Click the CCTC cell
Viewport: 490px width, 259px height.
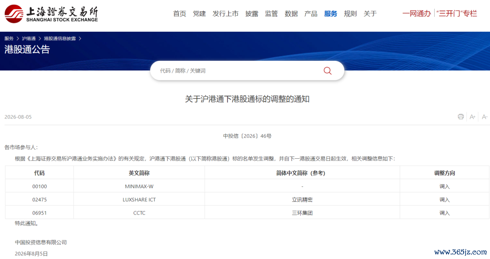pos(139,213)
